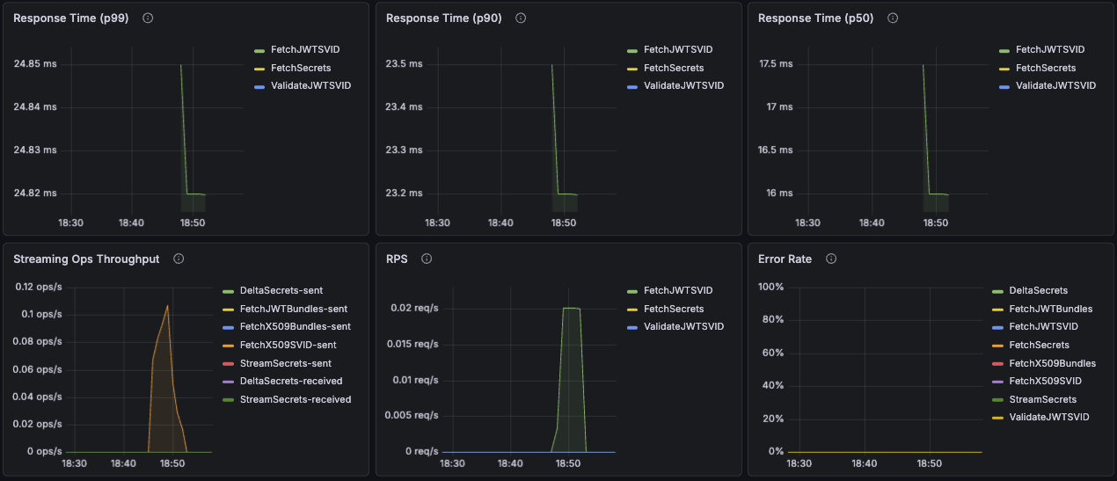Toggle StreamSecrets-sent legend entry
This screenshot has width=1117, height=481.
(284, 362)
